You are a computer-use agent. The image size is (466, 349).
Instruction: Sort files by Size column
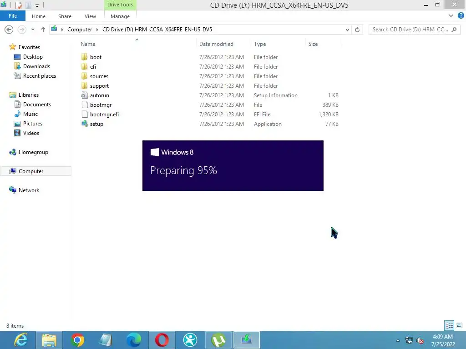pyautogui.click(x=313, y=44)
